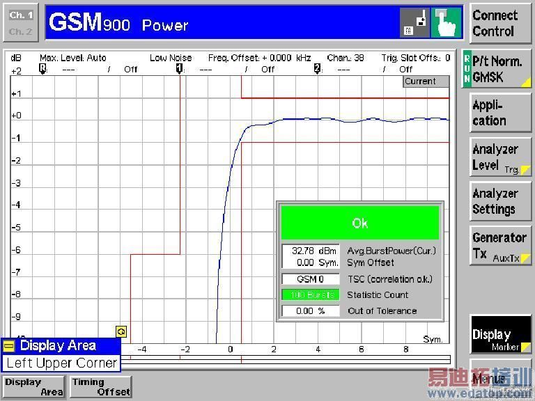535x401 pixels.
Task: Click the Statistic Count label
Action: [x=378, y=295]
